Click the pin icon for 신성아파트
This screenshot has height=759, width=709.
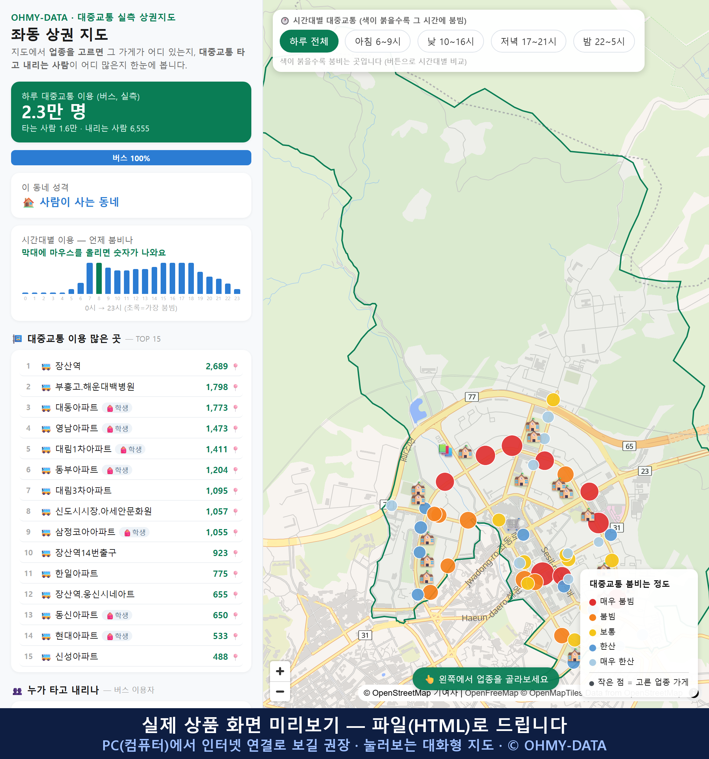pyautogui.click(x=235, y=657)
